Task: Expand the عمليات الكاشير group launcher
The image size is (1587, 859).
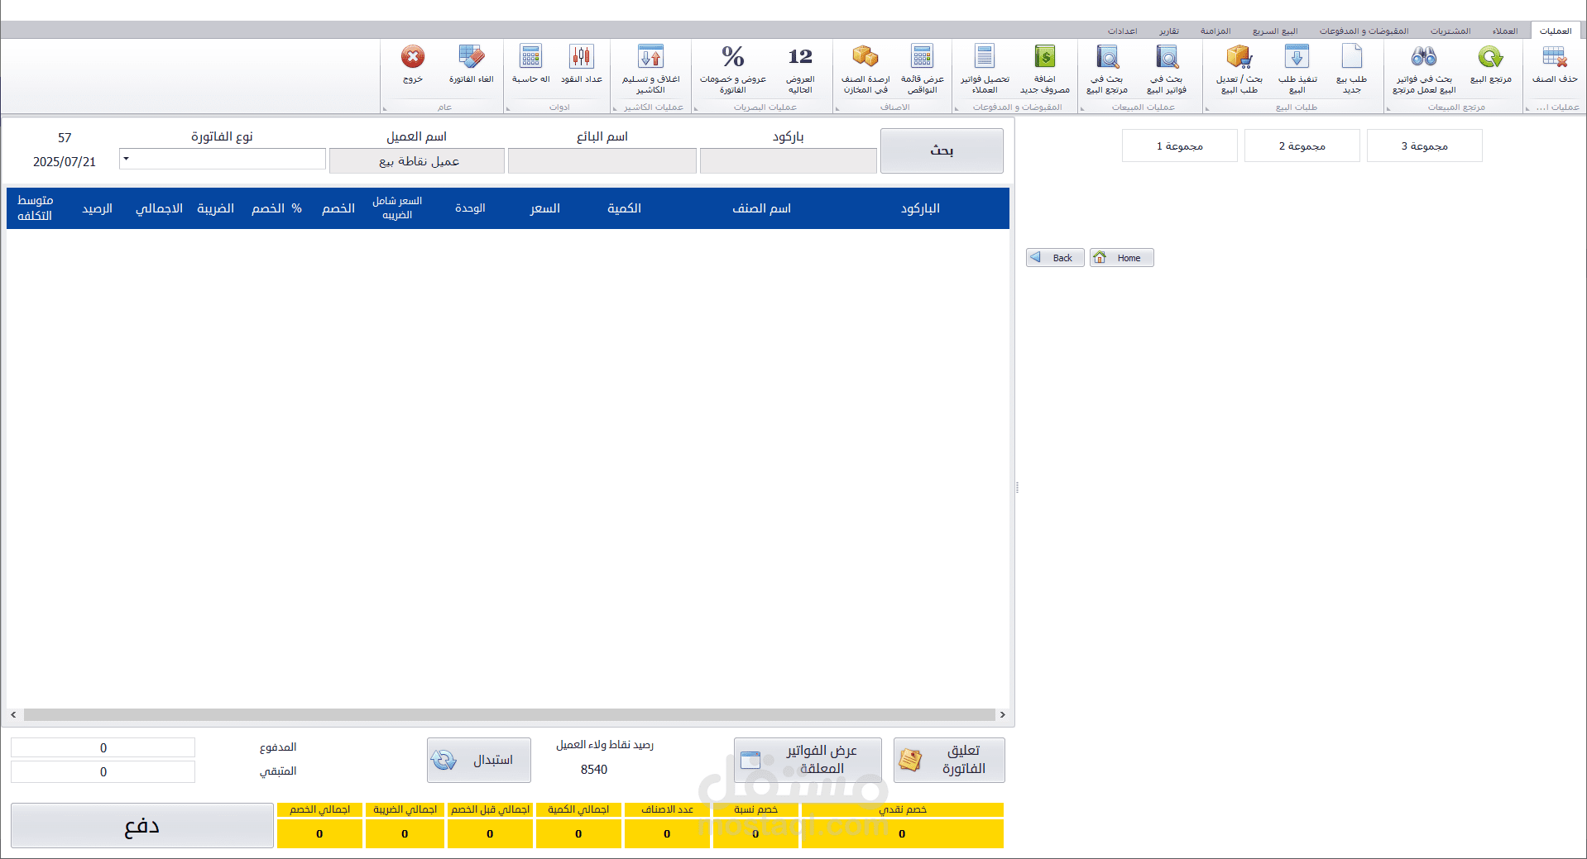Action: pyautogui.click(x=615, y=108)
